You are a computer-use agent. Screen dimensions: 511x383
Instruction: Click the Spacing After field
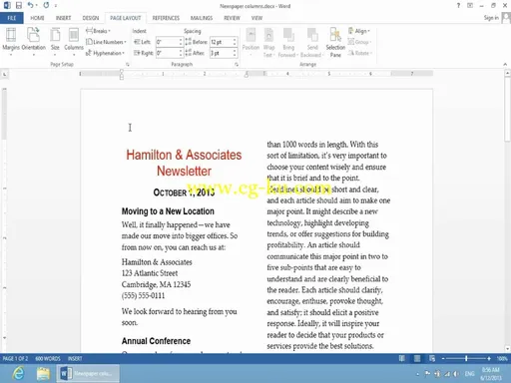tap(221, 53)
